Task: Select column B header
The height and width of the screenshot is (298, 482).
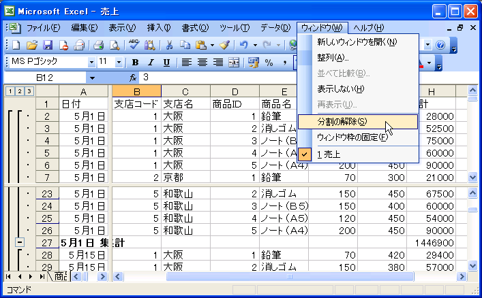Action: (137, 91)
